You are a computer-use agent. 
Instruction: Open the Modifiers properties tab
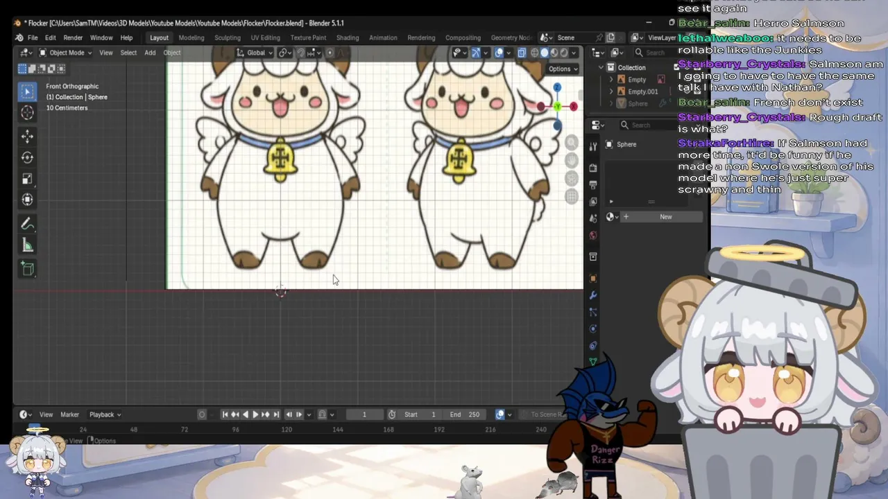[x=593, y=296]
